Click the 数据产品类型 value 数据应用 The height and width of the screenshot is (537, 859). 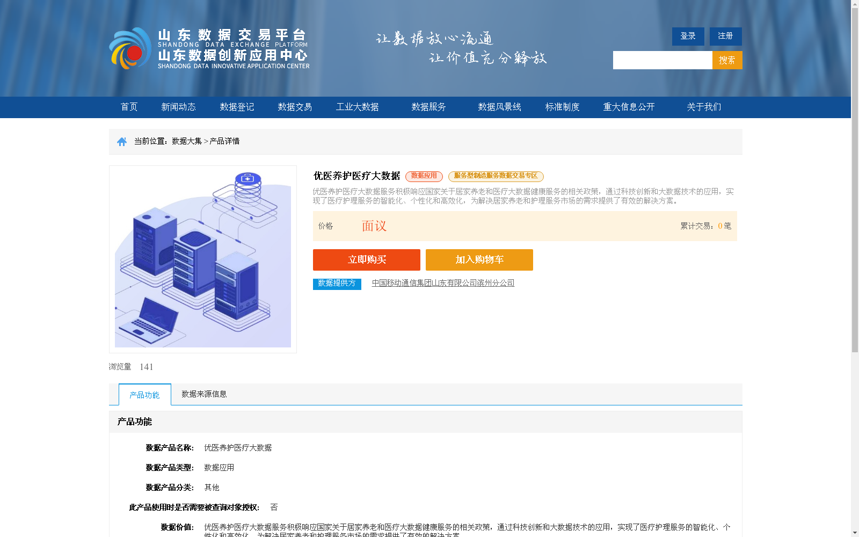pos(219,468)
